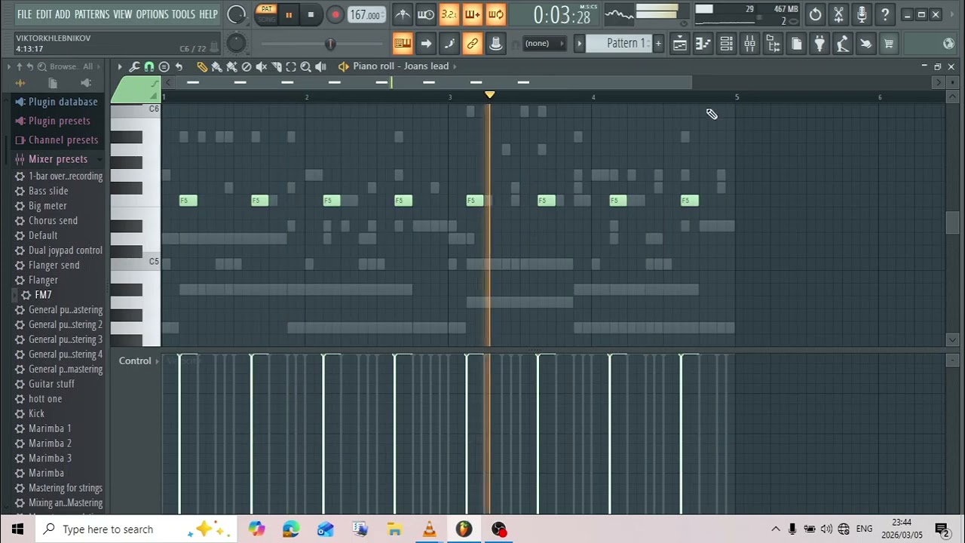
Task: Click the microphone one-click recording icon
Action: click(x=862, y=14)
